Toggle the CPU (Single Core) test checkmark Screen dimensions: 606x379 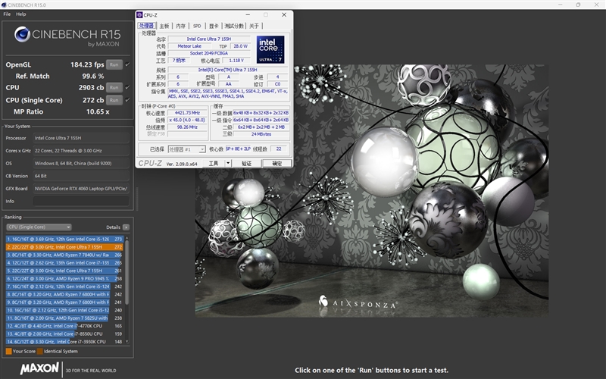click(x=127, y=100)
